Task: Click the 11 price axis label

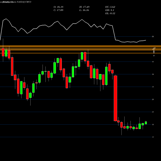Action: pyautogui.click(x=153, y=137)
